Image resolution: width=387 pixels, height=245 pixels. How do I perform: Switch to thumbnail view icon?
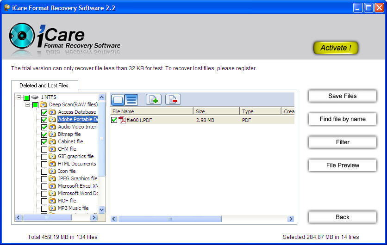pos(119,99)
